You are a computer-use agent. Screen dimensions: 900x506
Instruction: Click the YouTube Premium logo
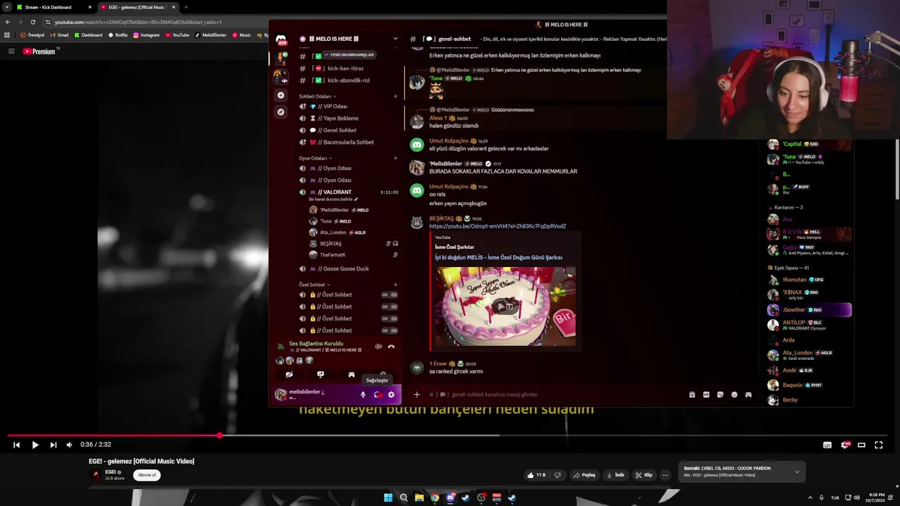pos(39,51)
